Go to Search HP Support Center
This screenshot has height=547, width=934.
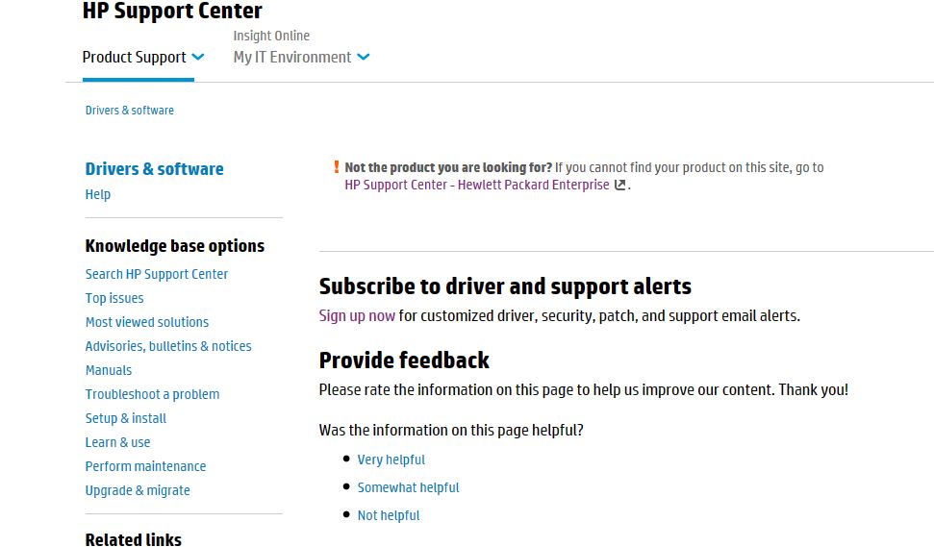(x=157, y=274)
